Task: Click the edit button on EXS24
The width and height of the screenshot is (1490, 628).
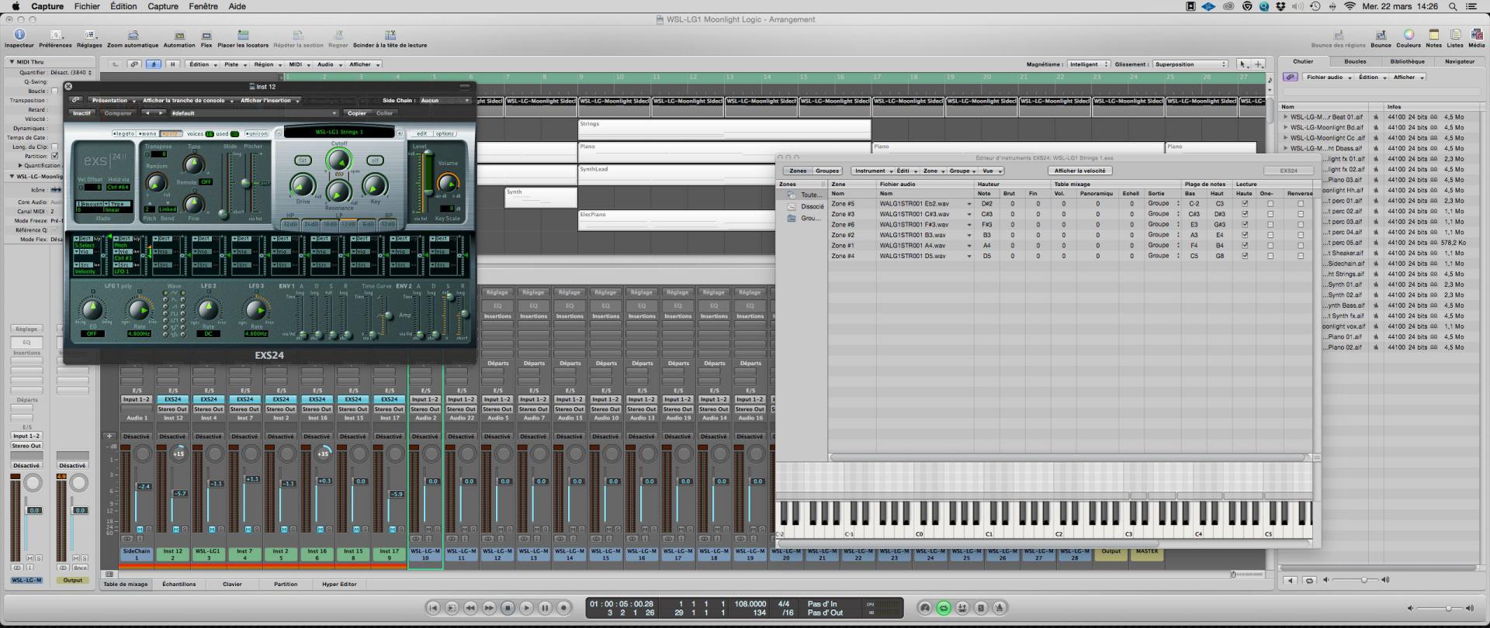Action: 422,133
